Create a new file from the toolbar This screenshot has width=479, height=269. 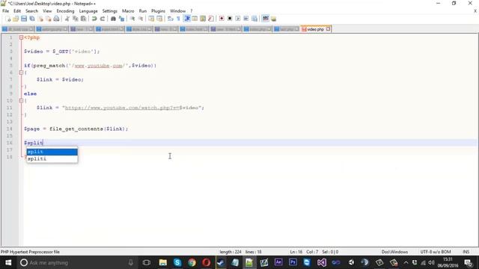8,19
